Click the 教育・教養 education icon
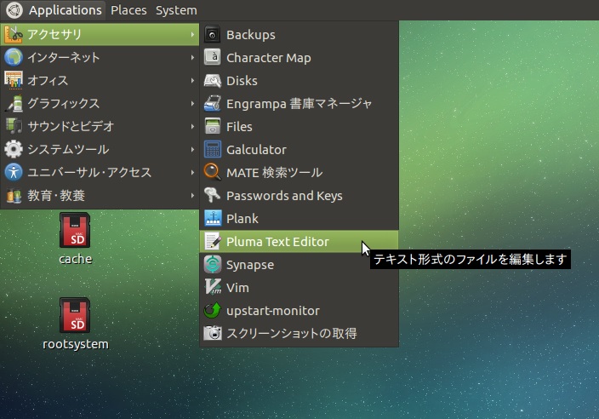 pos(14,195)
